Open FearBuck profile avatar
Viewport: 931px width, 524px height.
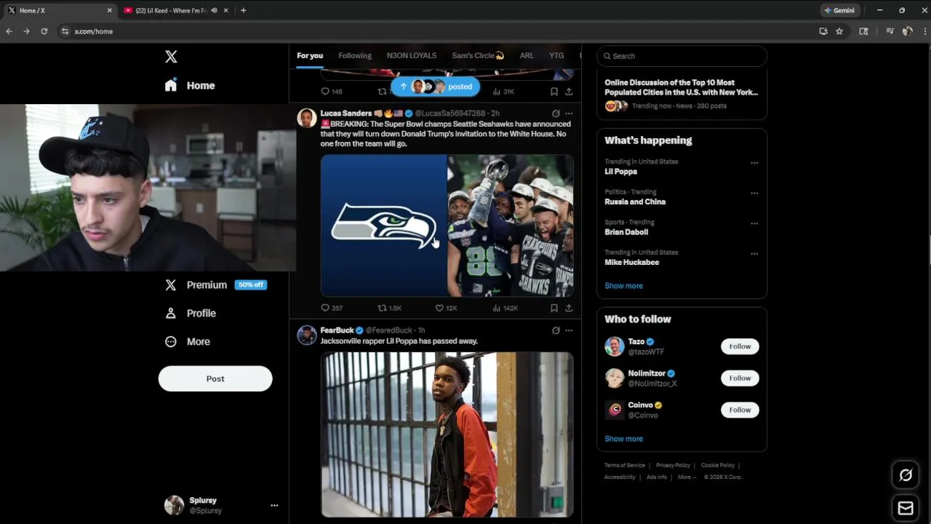click(307, 335)
